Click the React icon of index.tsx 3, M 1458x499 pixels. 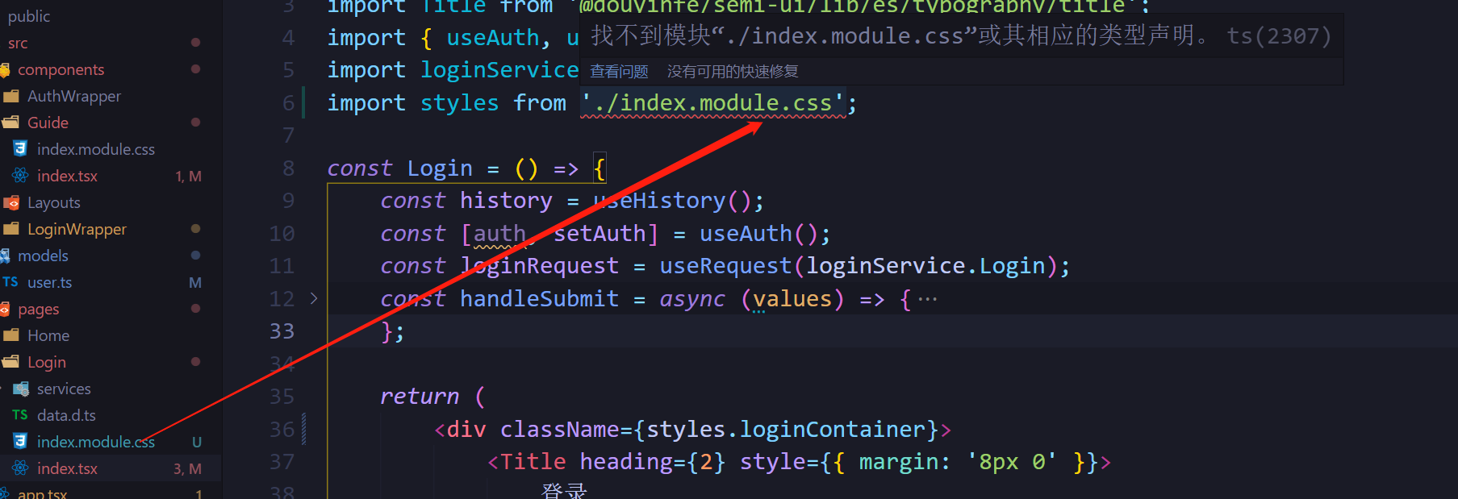pos(20,468)
